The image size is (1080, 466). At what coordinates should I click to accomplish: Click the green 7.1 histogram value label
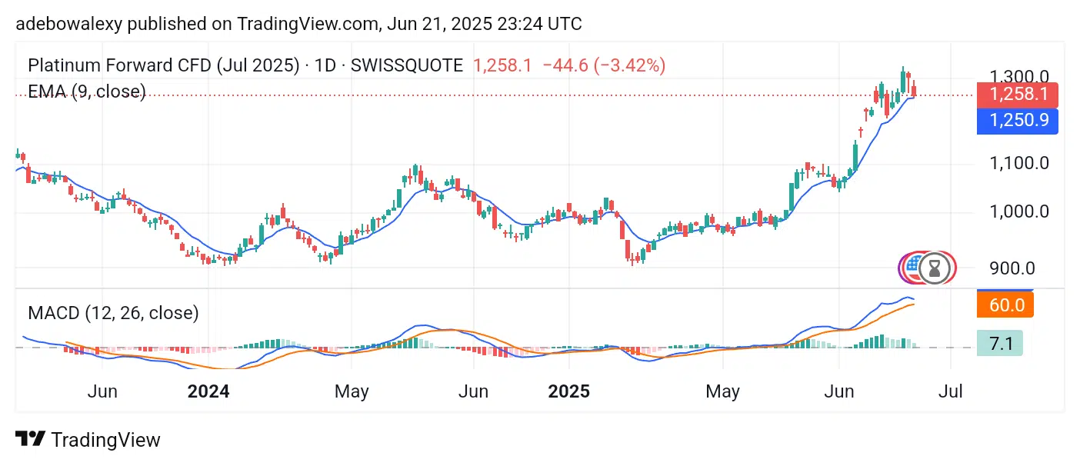(x=1000, y=343)
